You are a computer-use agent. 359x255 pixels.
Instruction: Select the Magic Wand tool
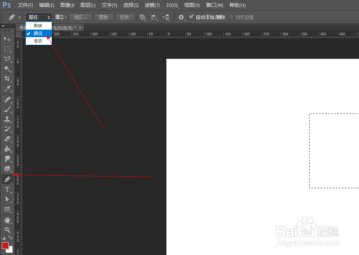[x=7, y=68]
